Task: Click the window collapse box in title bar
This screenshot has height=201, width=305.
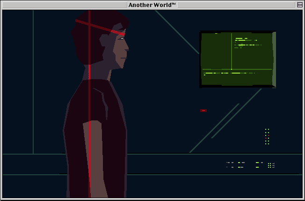Action: click(300, 5)
